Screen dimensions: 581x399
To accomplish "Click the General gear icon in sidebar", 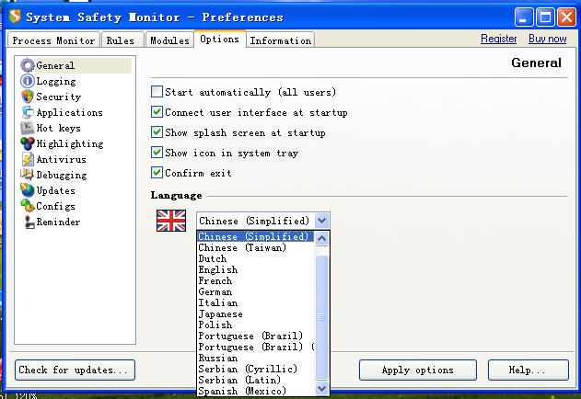I will [28, 65].
